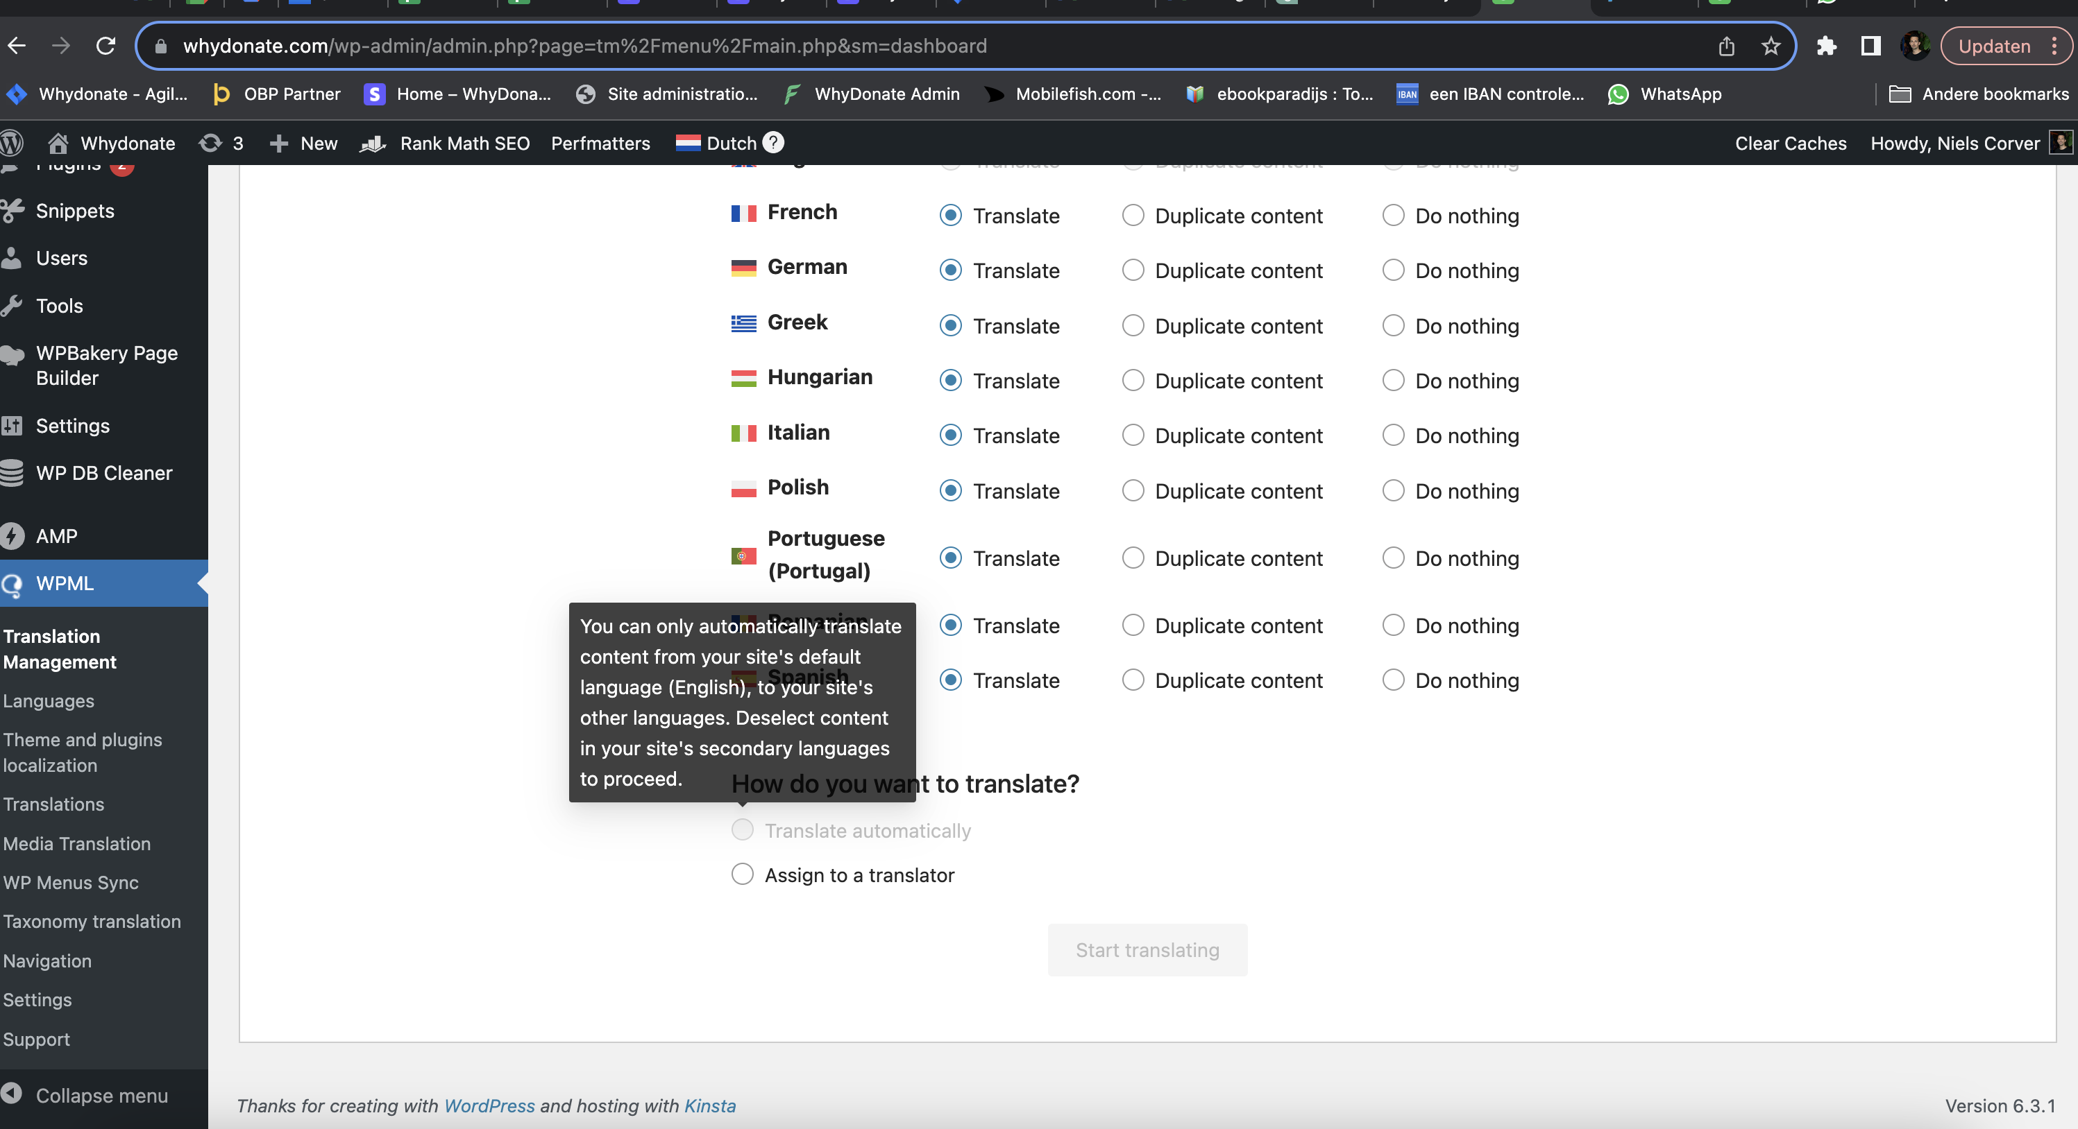Select the Translate automatically option
The height and width of the screenshot is (1129, 2078).
[742, 830]
